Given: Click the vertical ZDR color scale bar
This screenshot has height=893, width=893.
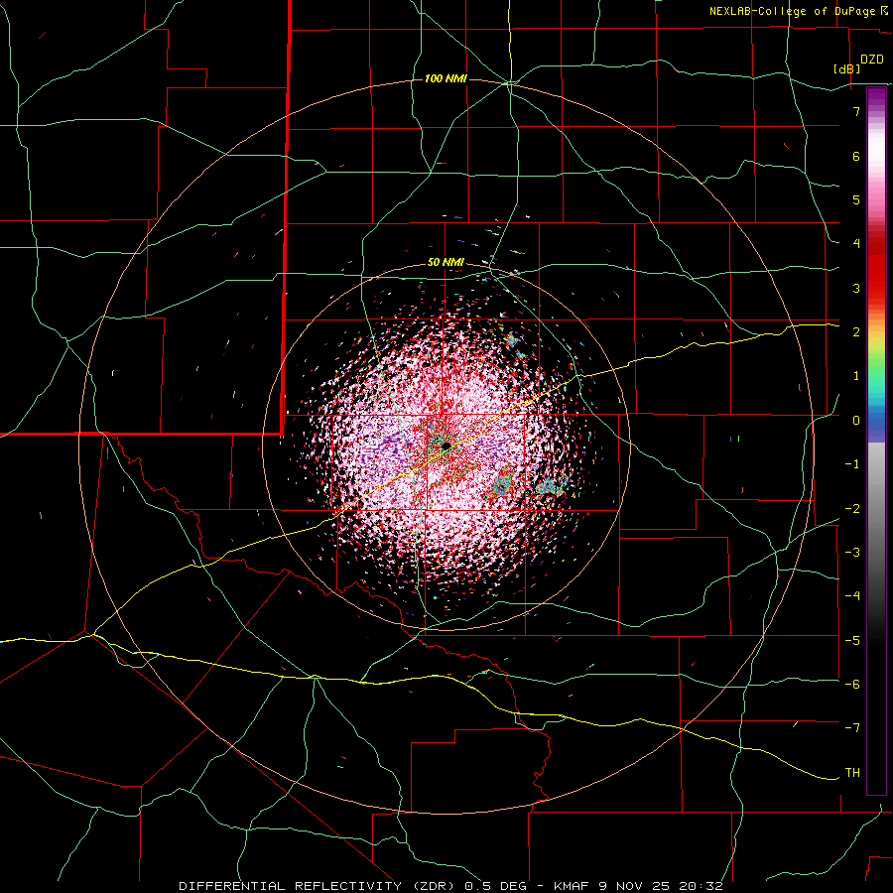Looking at the screenshot, I should 876,441.
